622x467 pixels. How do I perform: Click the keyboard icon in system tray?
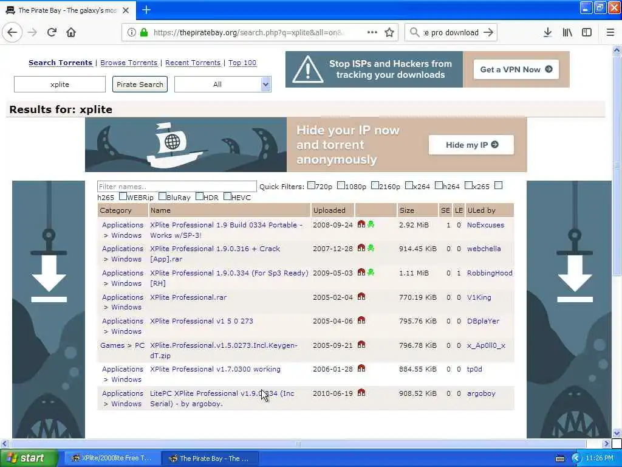[560, 458]
